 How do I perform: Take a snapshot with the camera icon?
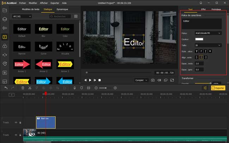click(x=153, y=80)
